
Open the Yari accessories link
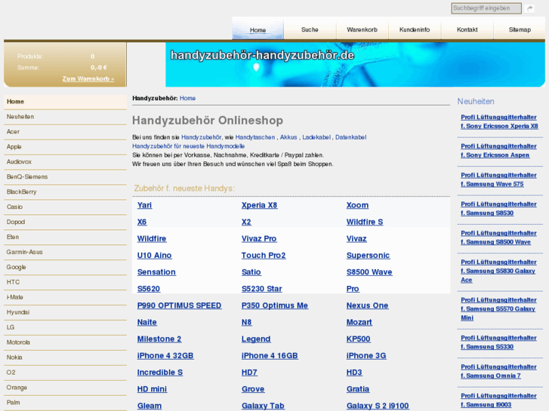(144, 205)
